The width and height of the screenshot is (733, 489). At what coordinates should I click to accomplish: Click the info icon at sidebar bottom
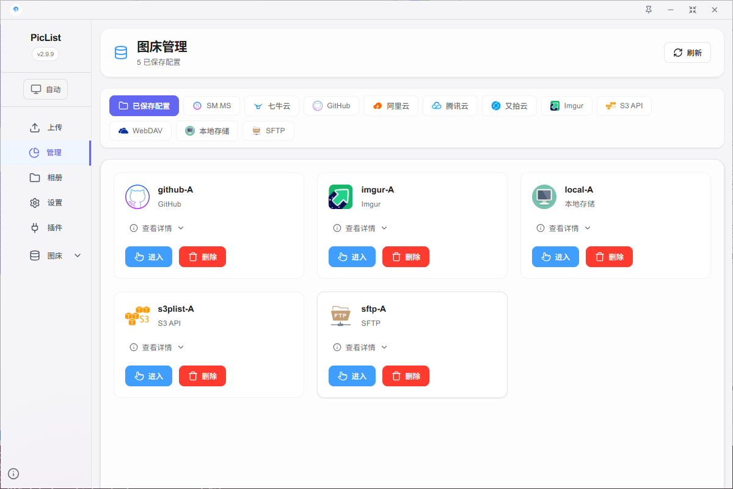pyautogui.click(x=13, y=473)
